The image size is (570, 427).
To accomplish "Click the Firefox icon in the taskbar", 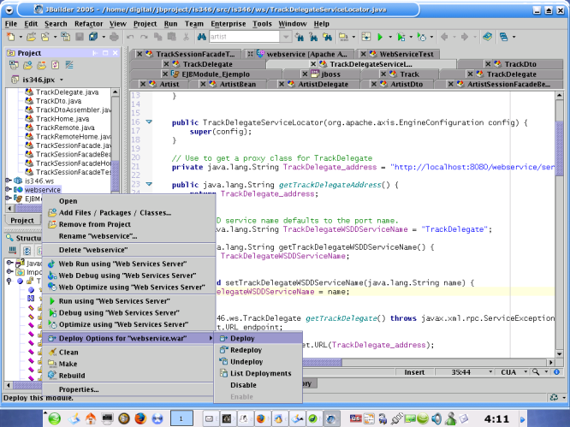I will 140,418.
